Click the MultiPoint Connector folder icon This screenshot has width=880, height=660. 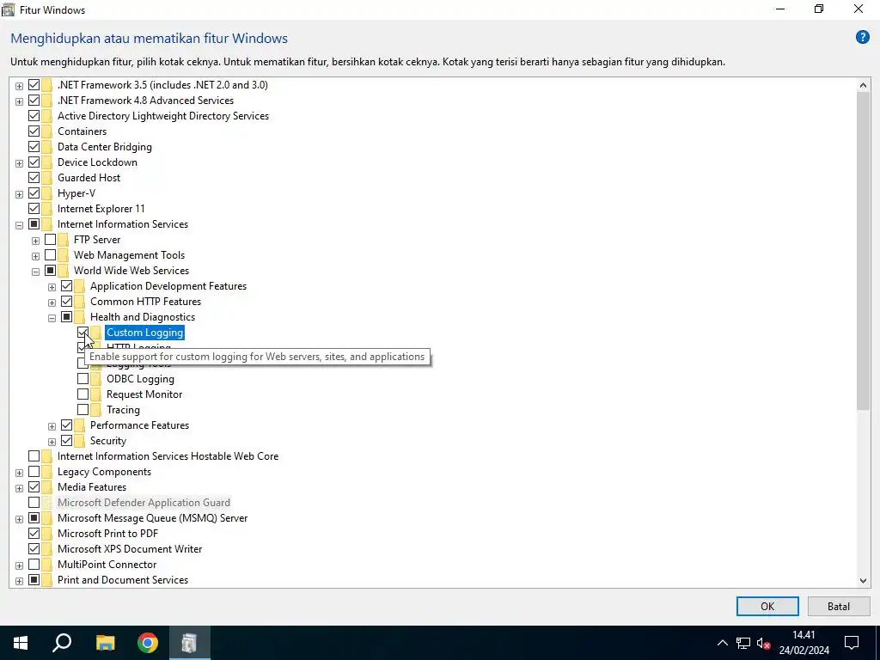47,565
